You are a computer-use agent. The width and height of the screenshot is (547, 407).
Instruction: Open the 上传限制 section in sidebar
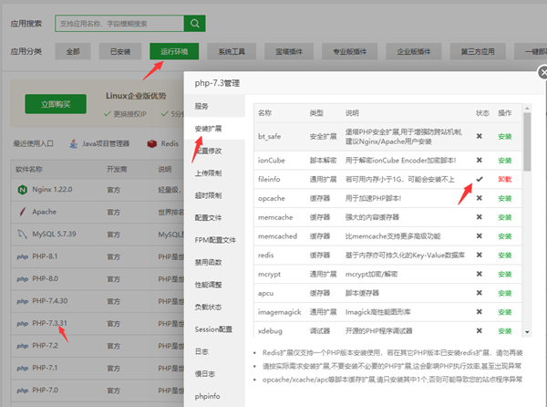click(x=214, y=173)
